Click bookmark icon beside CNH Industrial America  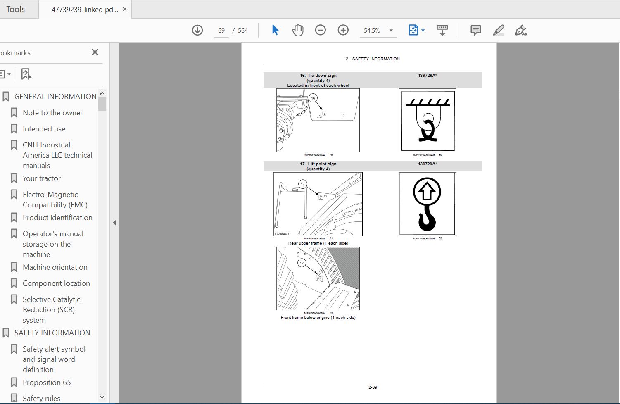pos(14,145)
